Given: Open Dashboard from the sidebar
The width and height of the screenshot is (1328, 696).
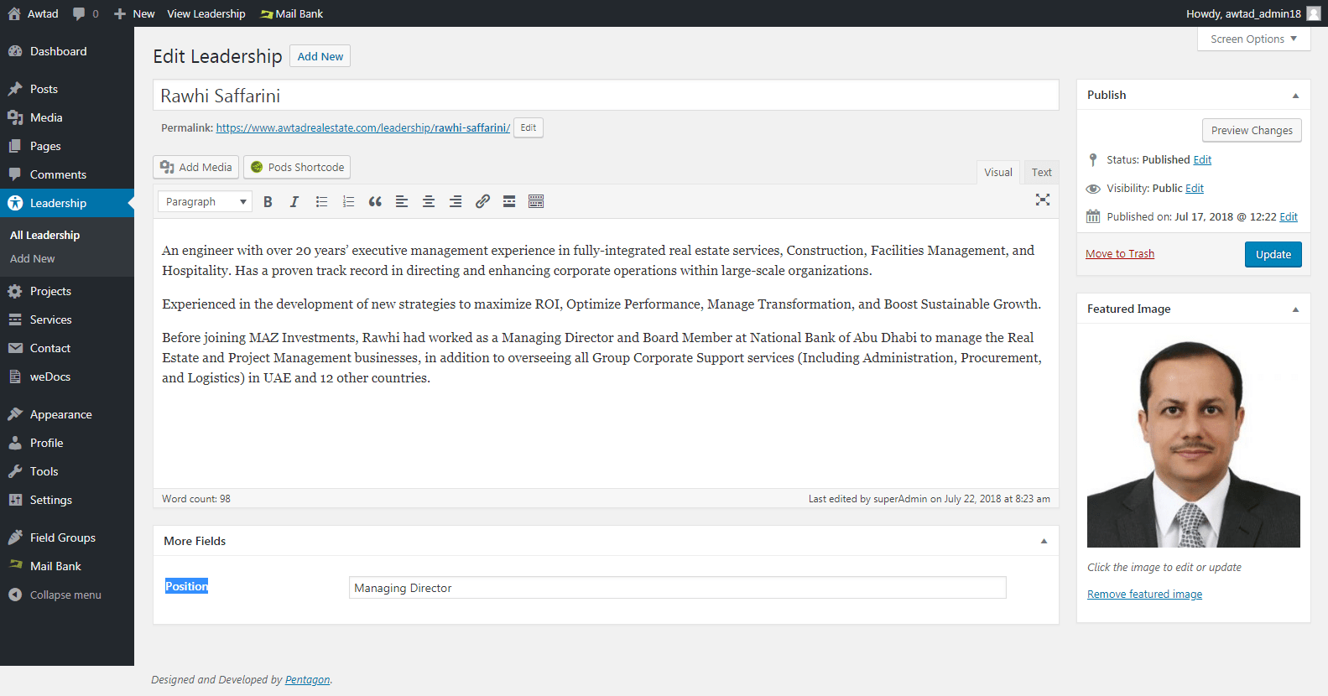Looking at the screenshot, I should point(67,51).
